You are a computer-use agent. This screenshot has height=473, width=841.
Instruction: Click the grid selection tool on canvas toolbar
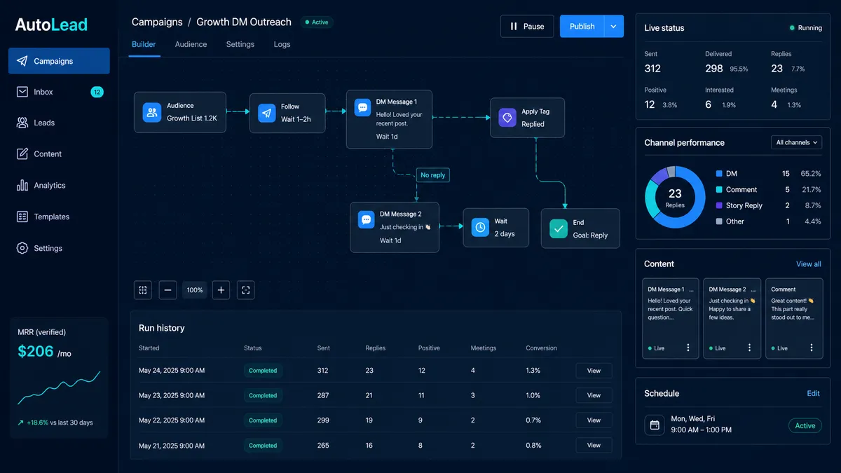143,289
